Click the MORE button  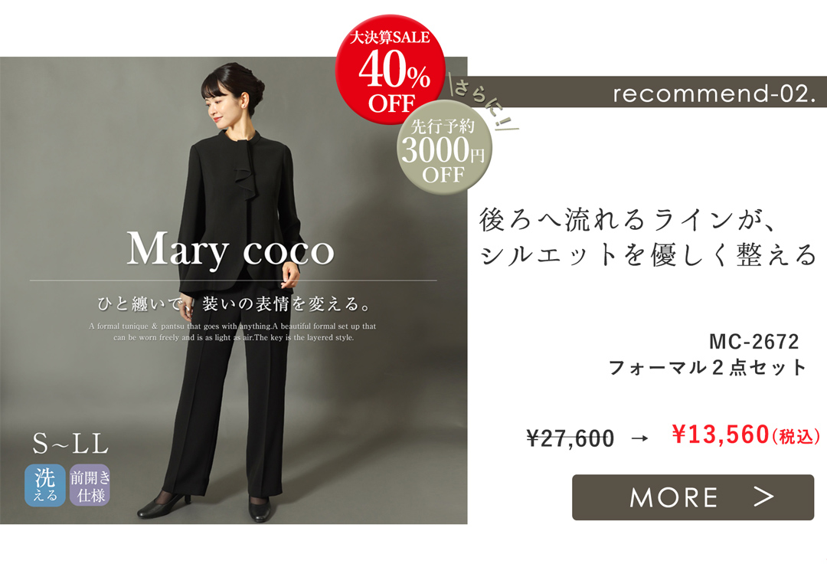coord(692,497)
